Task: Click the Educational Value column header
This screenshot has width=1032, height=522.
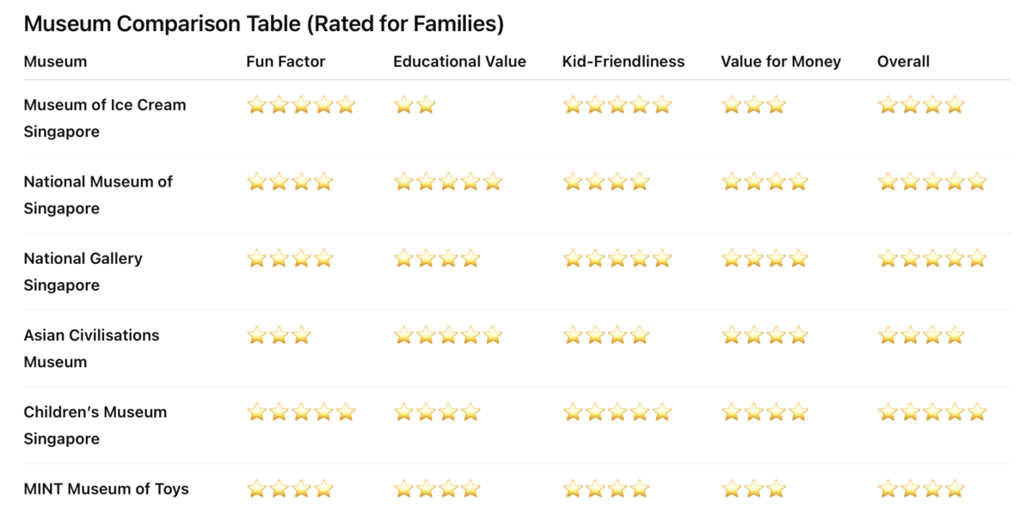Action: [459, 62]
